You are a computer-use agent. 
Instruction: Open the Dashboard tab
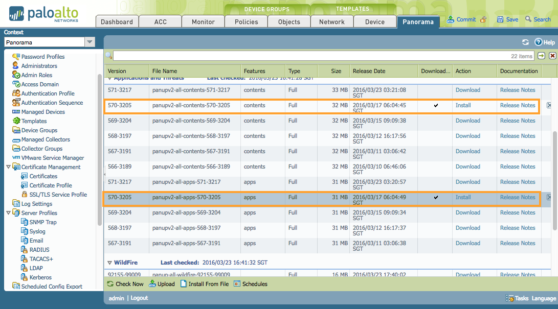(117, 22)
